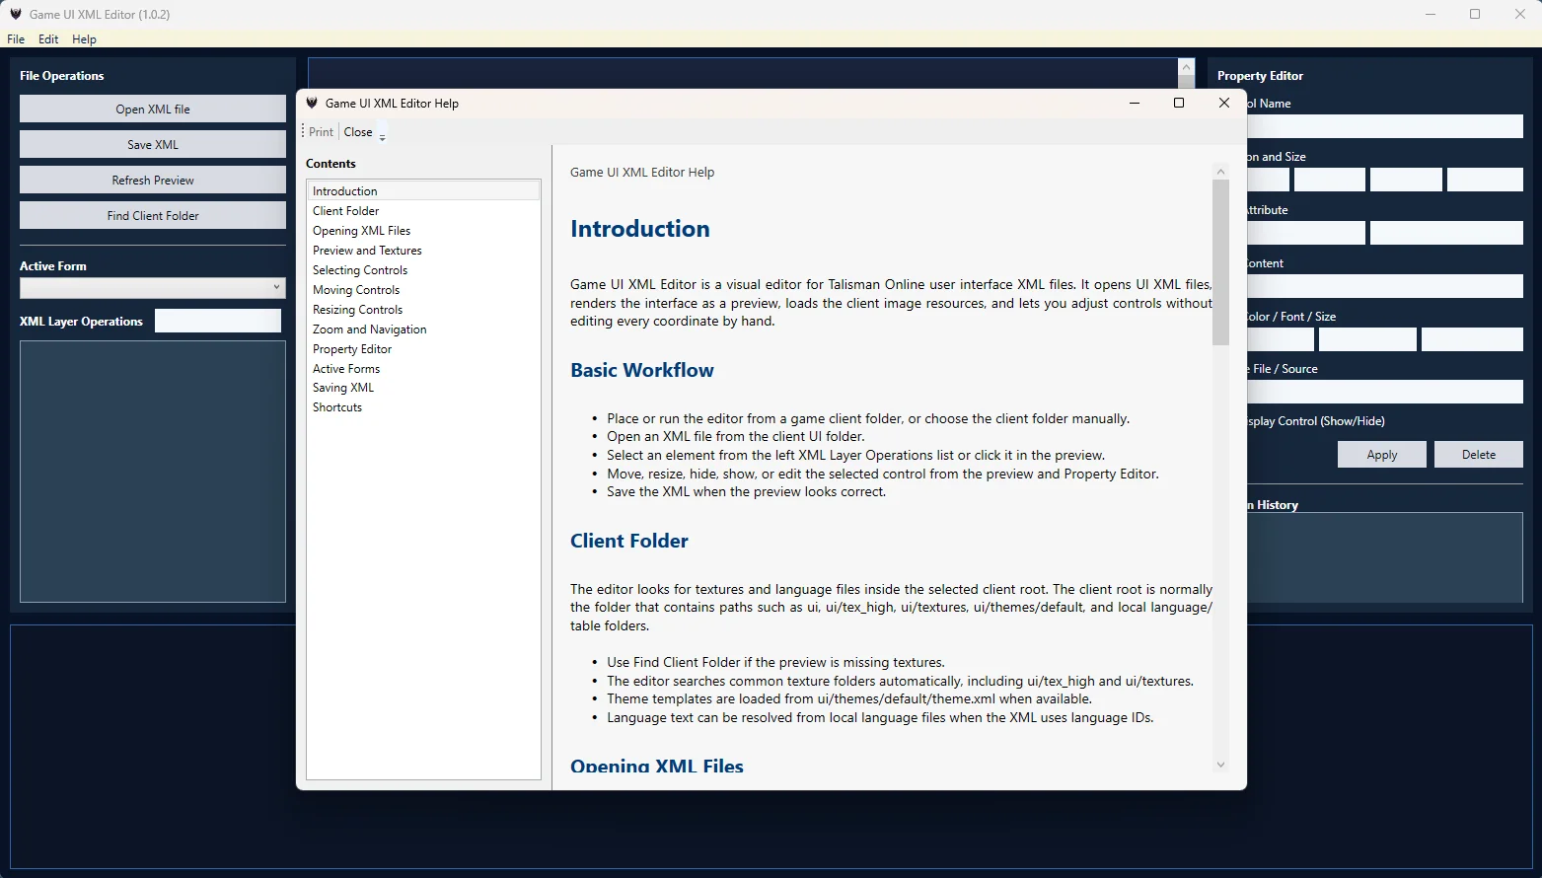Click the 'Basic Workflow' heading text
Screen dimensions: 1542x878
642,370
